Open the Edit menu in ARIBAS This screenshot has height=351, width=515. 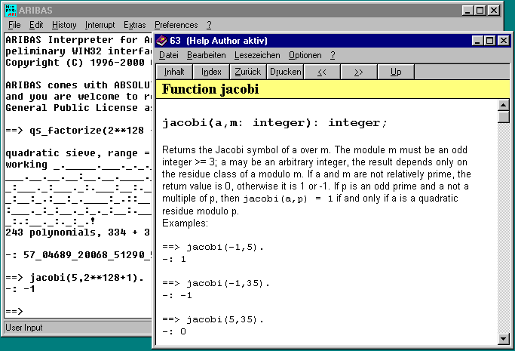coord(36,25)
